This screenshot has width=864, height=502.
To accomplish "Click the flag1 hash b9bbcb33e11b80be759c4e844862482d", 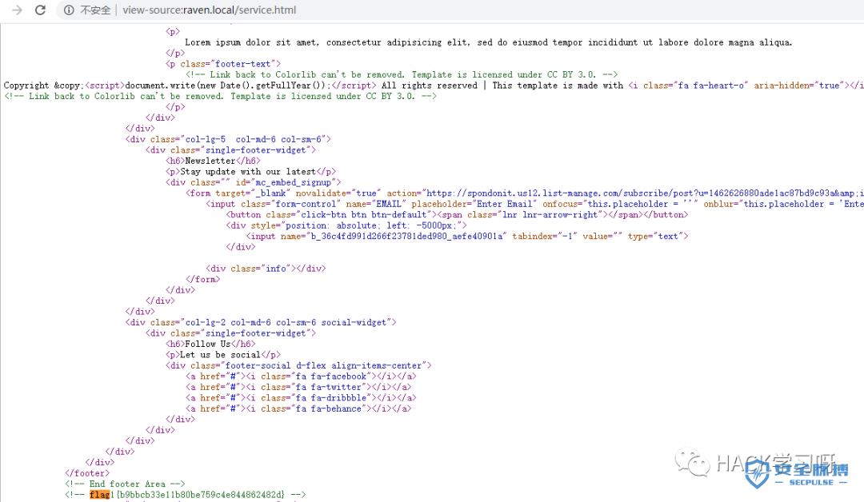I will 201,495.
